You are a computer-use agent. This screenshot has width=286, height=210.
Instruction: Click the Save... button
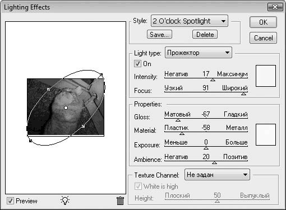[159, 35]
